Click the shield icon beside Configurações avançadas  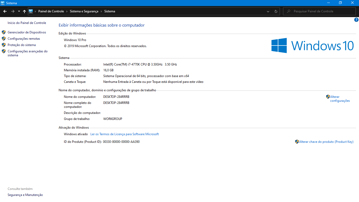(4, 51)
